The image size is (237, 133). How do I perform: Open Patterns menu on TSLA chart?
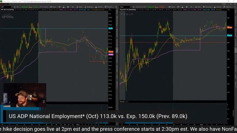[227, 7]
